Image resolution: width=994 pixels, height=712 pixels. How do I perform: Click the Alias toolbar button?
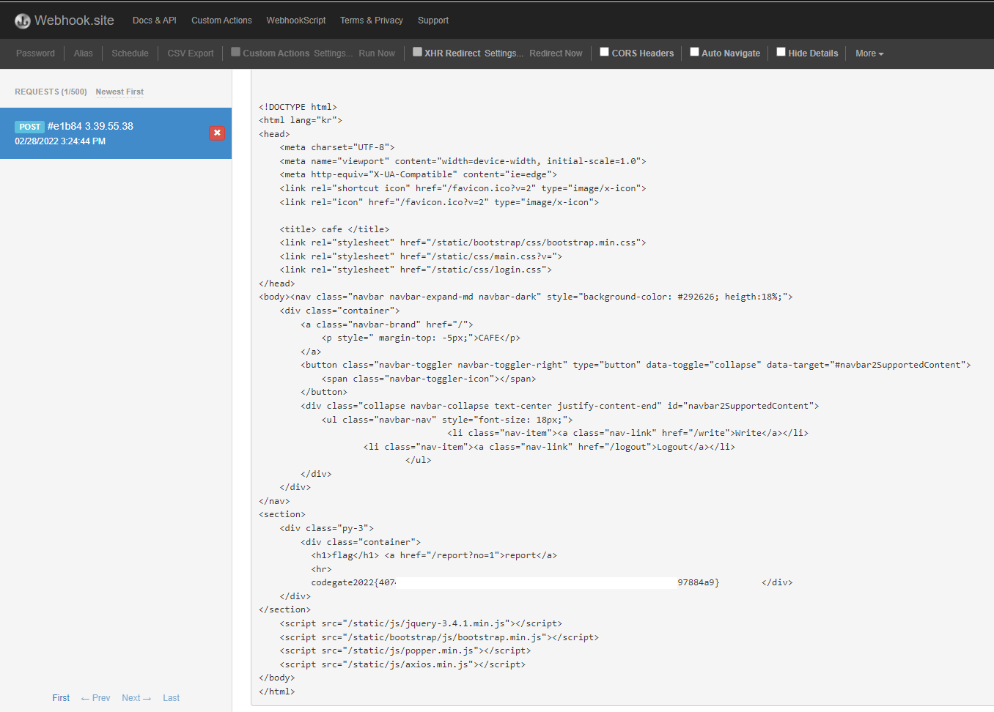pyautogui.click(x=84, y=53)
